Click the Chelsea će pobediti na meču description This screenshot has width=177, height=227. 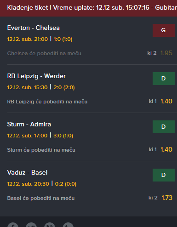coord(44,53)
